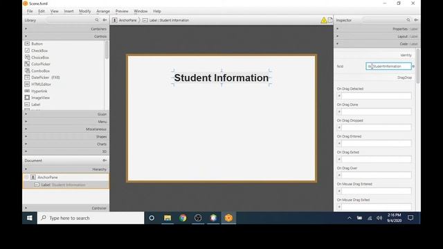Screen dimensions: 443x249
Task: Open the Modify menu
Action: [84, 11]
